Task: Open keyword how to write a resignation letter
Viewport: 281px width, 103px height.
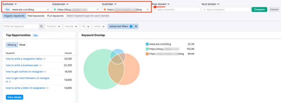Action: pos(24,59)
